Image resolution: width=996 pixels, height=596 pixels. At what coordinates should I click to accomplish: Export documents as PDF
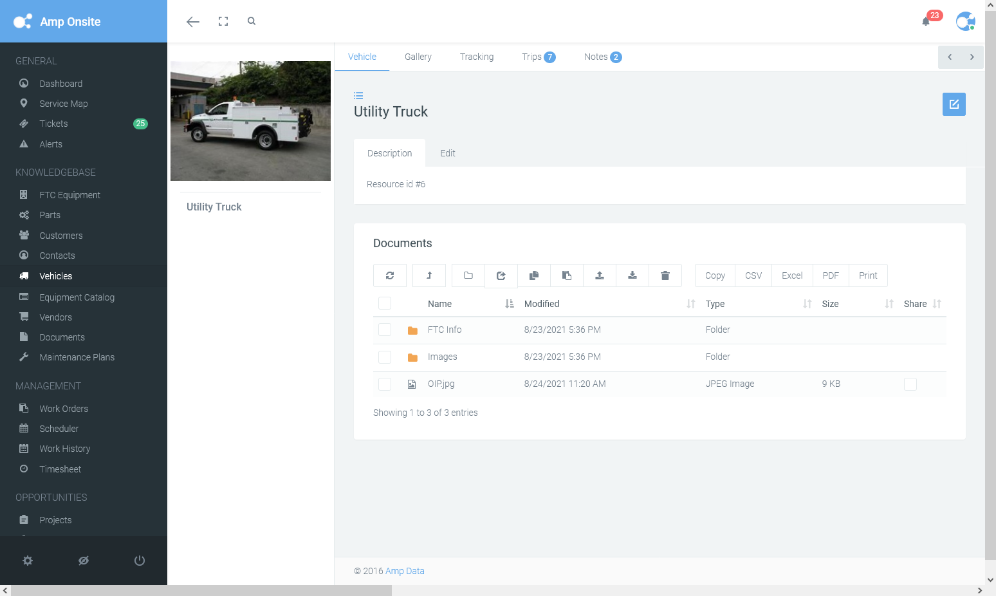(831, 275)
